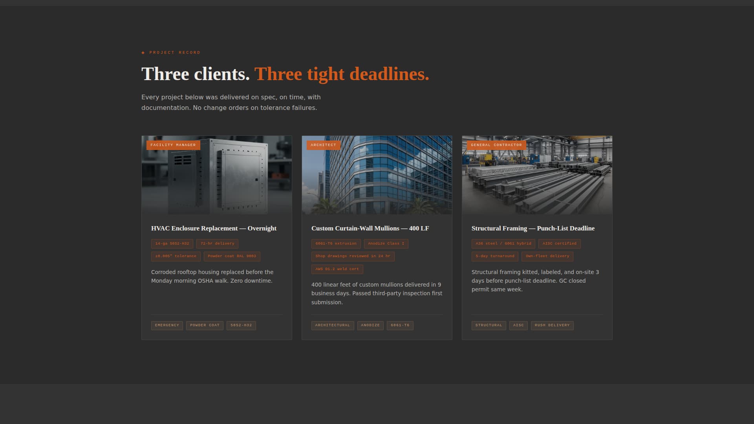This screenshot has height=424, width=754.
Task: Click the Powder coat RAL 9003 color chip
Action: [x=232, y=256]
